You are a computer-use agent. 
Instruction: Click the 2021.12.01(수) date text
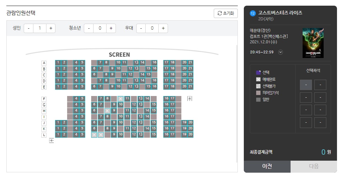264,42
